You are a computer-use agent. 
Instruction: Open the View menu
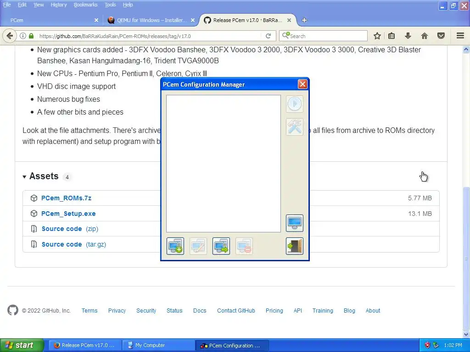pyautogui.click(x=39, y=5)
